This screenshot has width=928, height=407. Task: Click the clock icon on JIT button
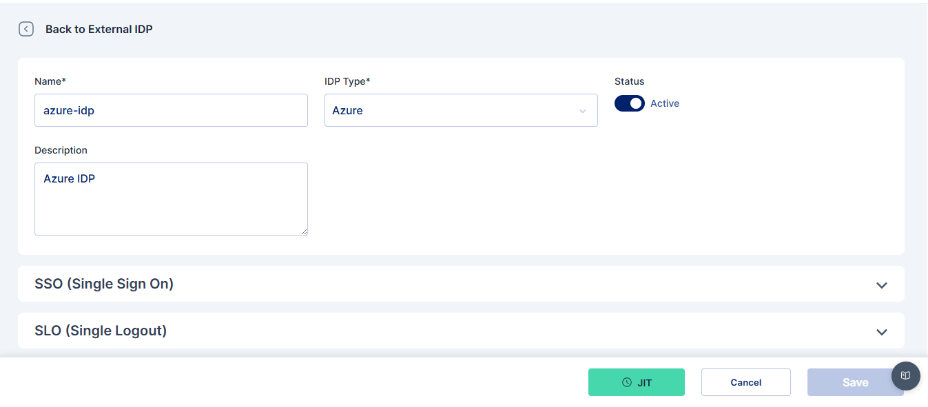click(626, 382)
